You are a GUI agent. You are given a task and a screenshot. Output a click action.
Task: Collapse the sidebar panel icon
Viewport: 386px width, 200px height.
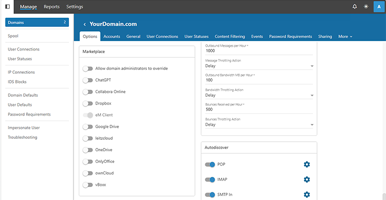point(7,7)
